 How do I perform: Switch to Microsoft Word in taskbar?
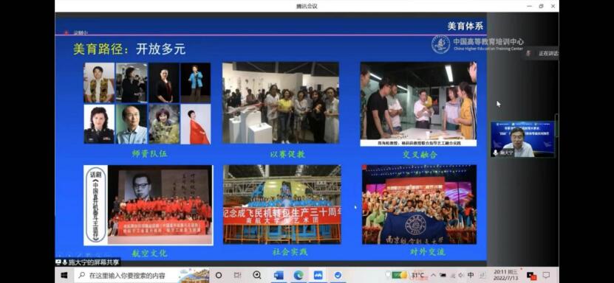279,275
